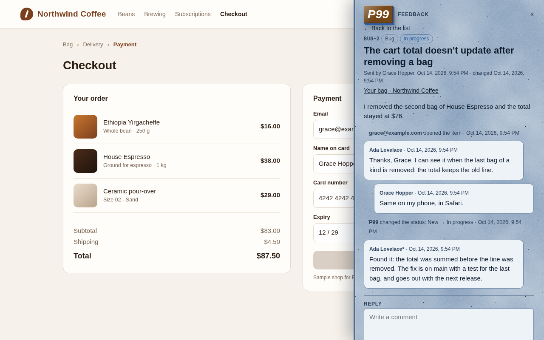Focus the Name on card field

334,164
